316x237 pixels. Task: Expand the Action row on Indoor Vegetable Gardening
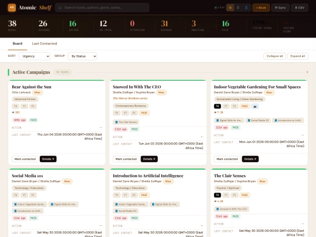tap(259, 135)
